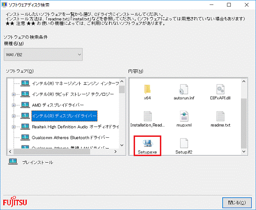This screenshot has height=210, width=256.
Task: Click software list scroll right arrow
Action: point(115,151)
